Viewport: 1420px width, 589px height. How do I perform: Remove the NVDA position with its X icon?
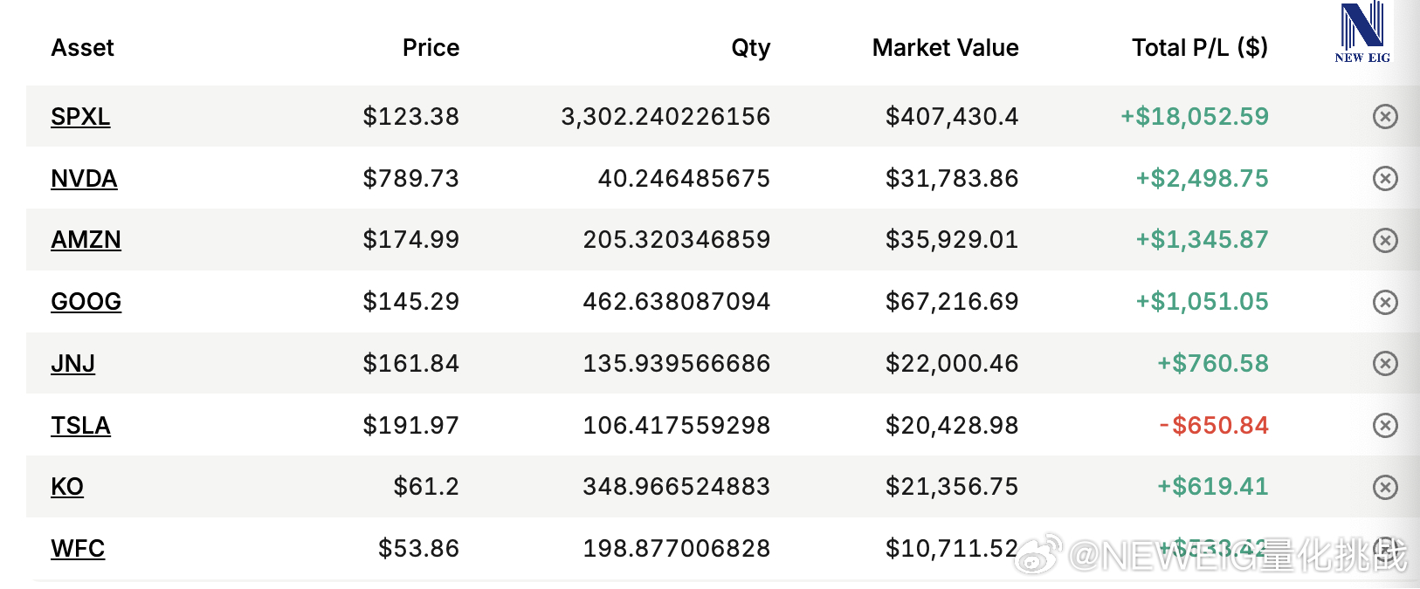(x=1385, y=178)
